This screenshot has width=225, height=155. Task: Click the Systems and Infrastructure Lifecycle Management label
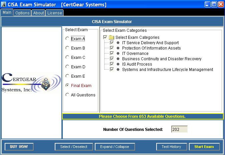pyautogui.click(x=168, y=70)
